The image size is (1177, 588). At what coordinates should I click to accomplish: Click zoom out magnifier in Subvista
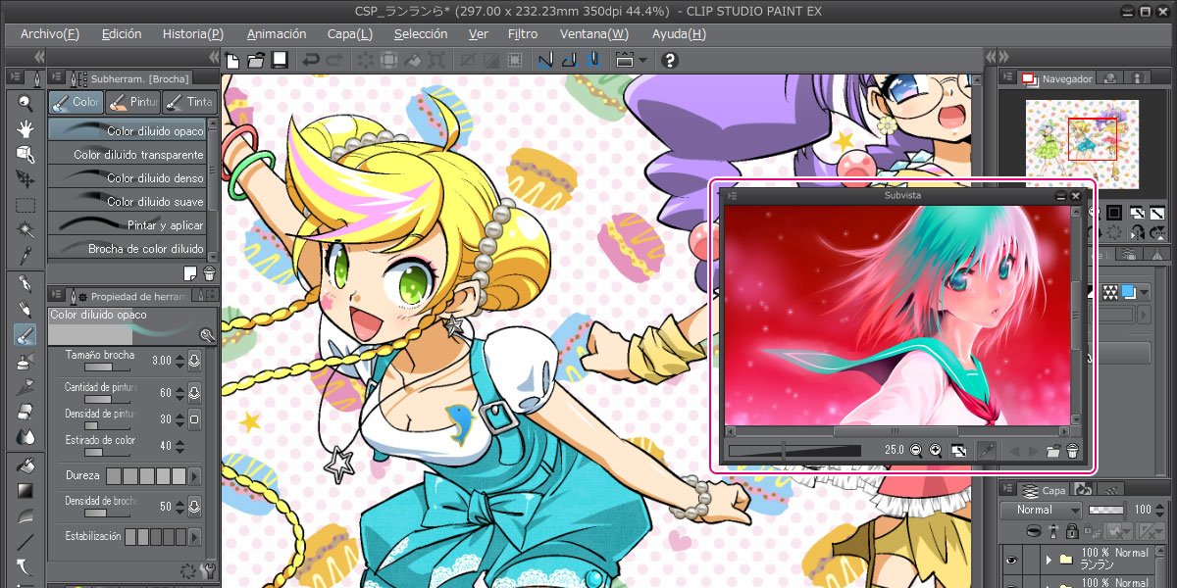click(916, 451)
